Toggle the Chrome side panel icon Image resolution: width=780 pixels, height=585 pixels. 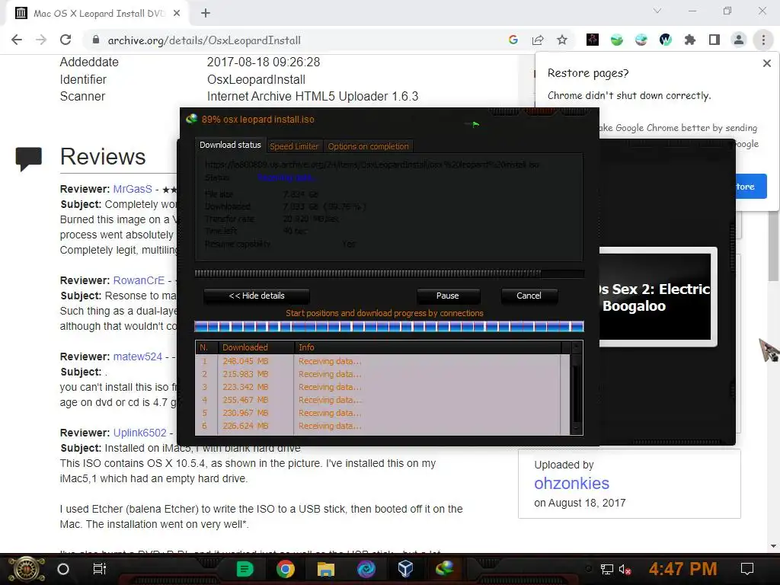tap(714, 40)
